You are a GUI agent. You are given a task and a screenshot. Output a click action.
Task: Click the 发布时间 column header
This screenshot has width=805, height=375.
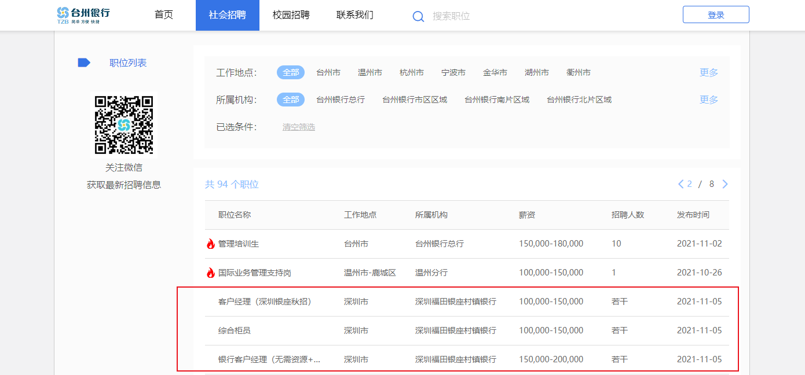[693, 215]
